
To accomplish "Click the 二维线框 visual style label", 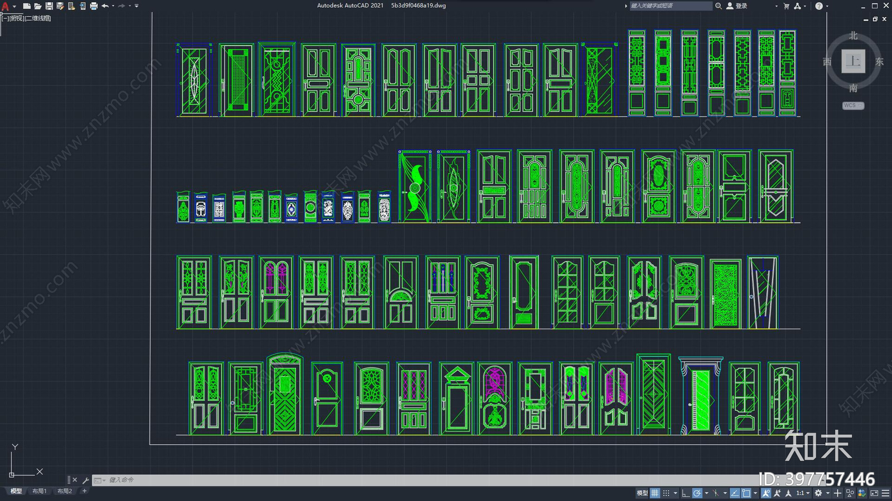I will 38,18.
